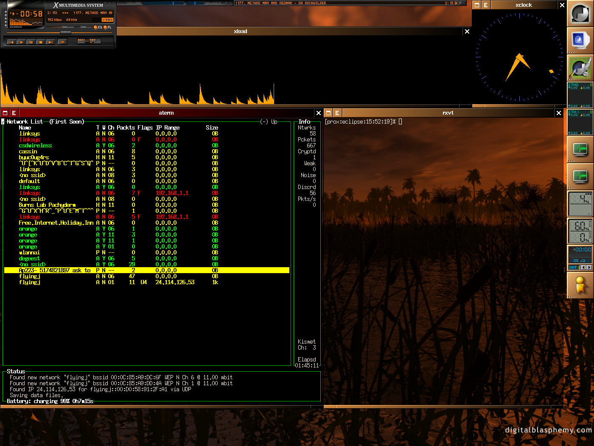Select the degeest network row
Image resolution: width=594 pixels, height=446 pixels.
point(147,259)
